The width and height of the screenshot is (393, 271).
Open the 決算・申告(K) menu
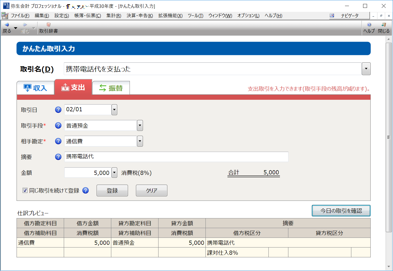point(140,15)
